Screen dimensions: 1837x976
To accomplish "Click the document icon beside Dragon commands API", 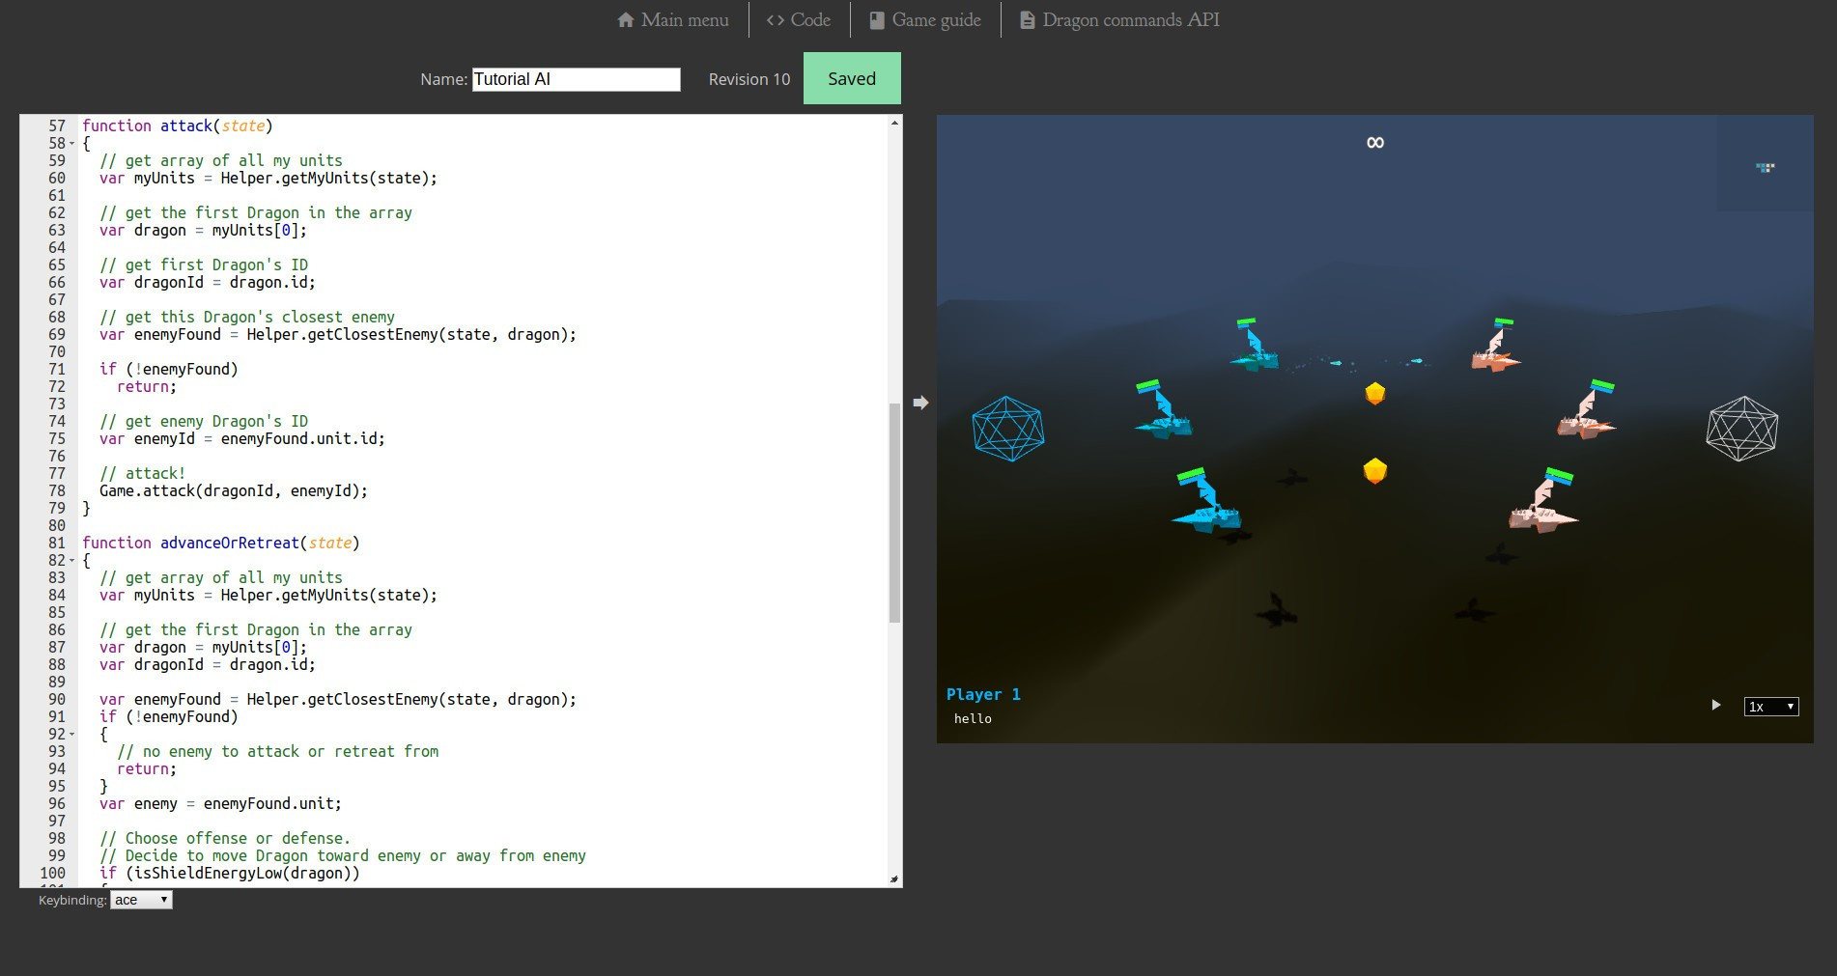I will (1028, 20).
